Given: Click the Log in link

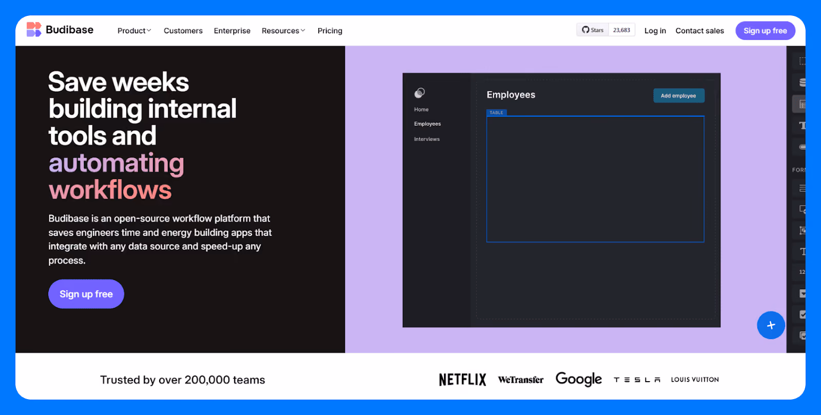Looking at the screenshot, I should [655, 31].
